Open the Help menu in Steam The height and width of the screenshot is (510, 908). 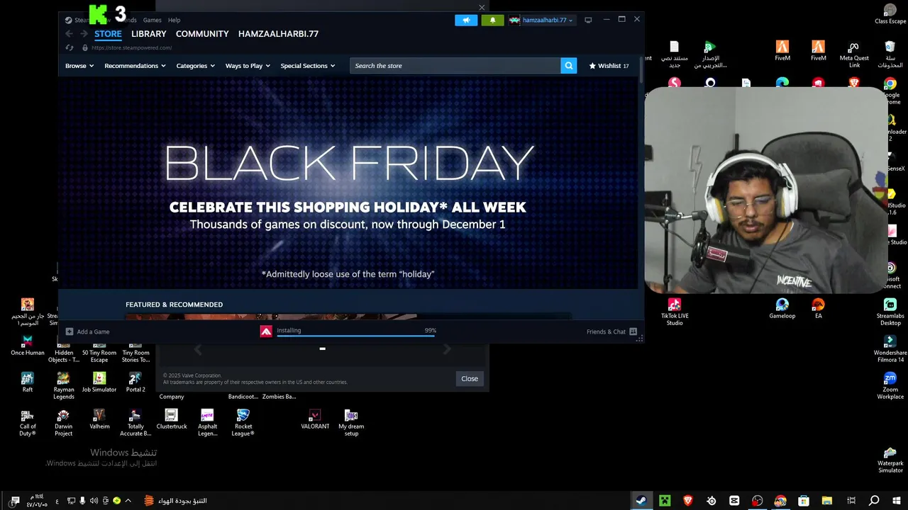[x=174, y=20]
